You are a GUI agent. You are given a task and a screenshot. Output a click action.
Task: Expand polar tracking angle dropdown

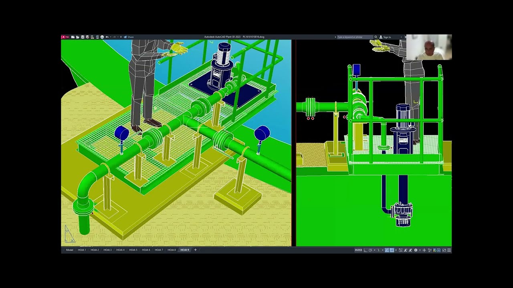(375, 250)
